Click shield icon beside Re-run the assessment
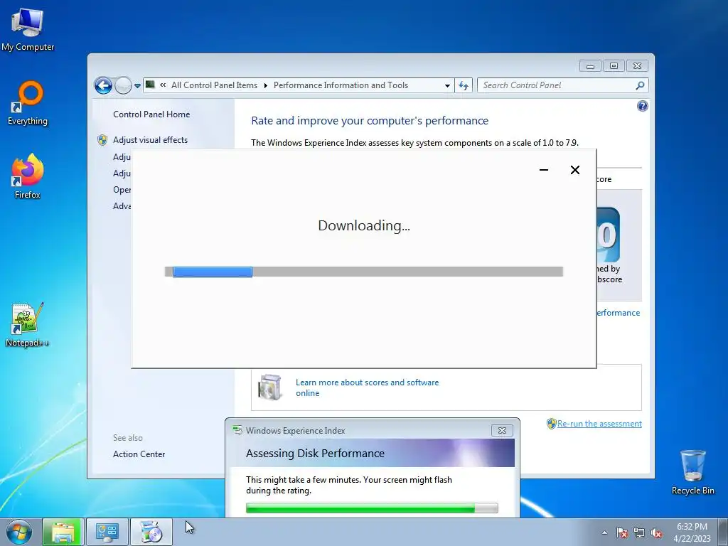This screenshot has width=728, height=546. pyautogui.click(x=551, y=424)
